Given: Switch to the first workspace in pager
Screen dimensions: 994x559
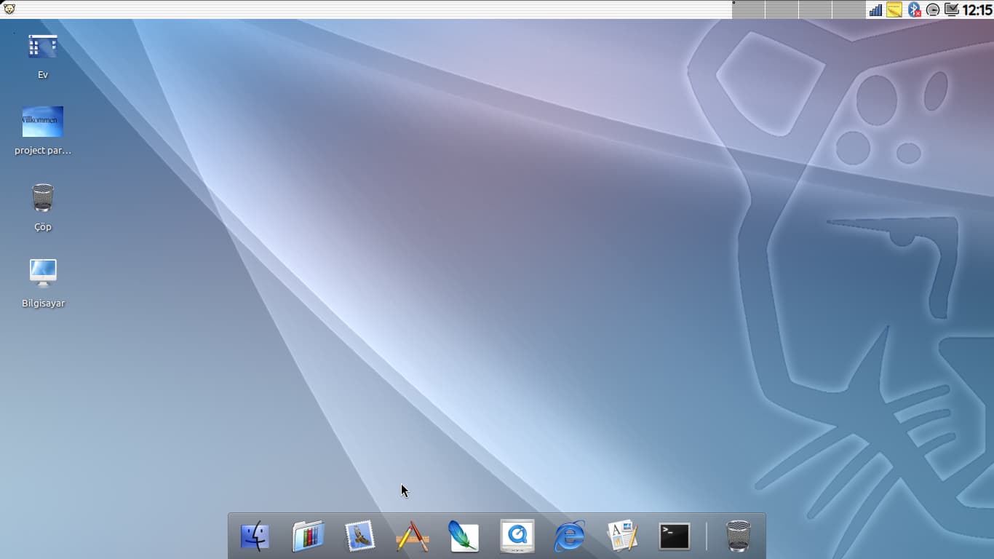Looking at the screenshot, I should click(x=748, y=9).
